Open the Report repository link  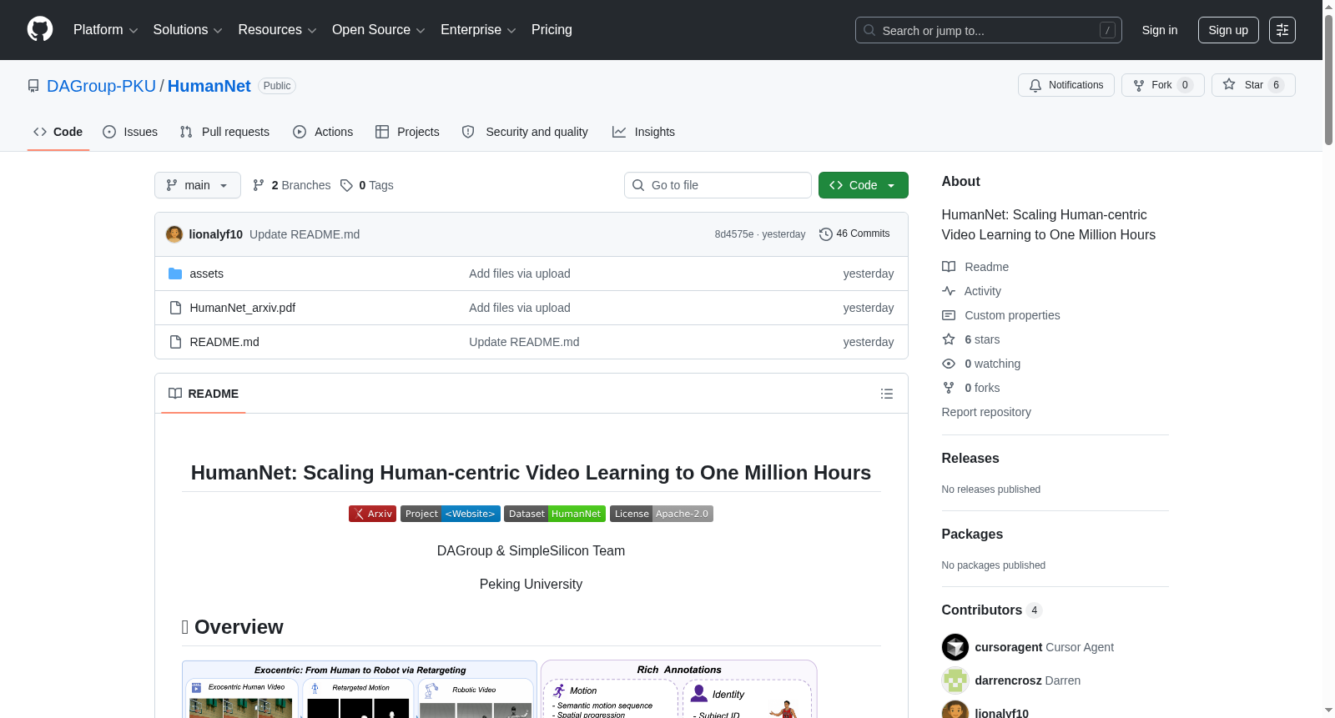point(986,412)
